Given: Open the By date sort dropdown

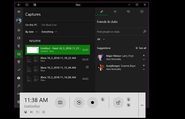Looking at the screenshot, I should (x=31, y=32).
